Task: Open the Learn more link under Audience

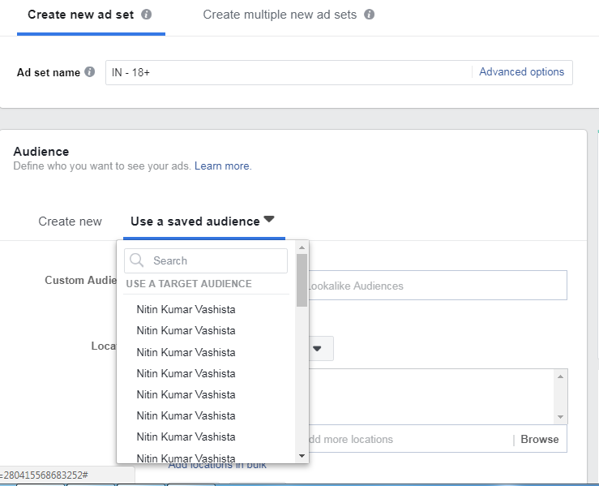Action: (223, 166)
